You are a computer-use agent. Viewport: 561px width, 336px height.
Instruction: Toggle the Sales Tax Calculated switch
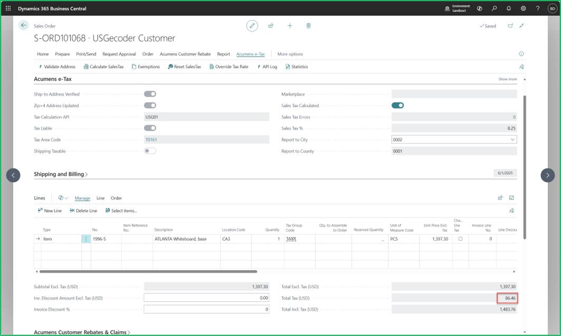pos(397,105)
